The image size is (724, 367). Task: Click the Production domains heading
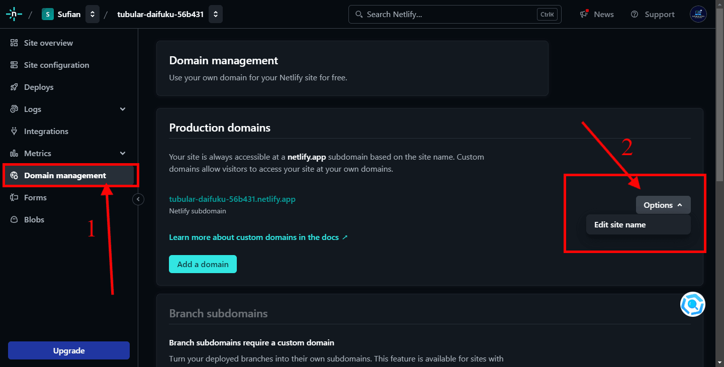point(220,128)
